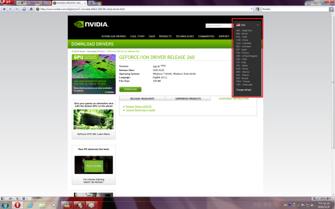Screen dimensions: 335x209
Task: Switch to RELEASE HIGHLIGHTS tab
Action: [142, 99]
